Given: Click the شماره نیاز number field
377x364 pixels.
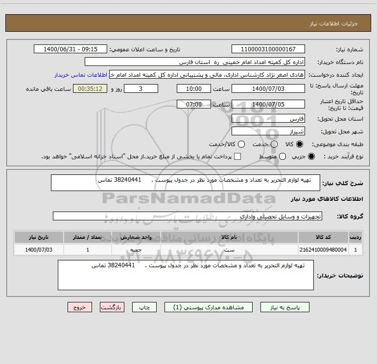Looking at the screenshot, I should tap(268, 49).
